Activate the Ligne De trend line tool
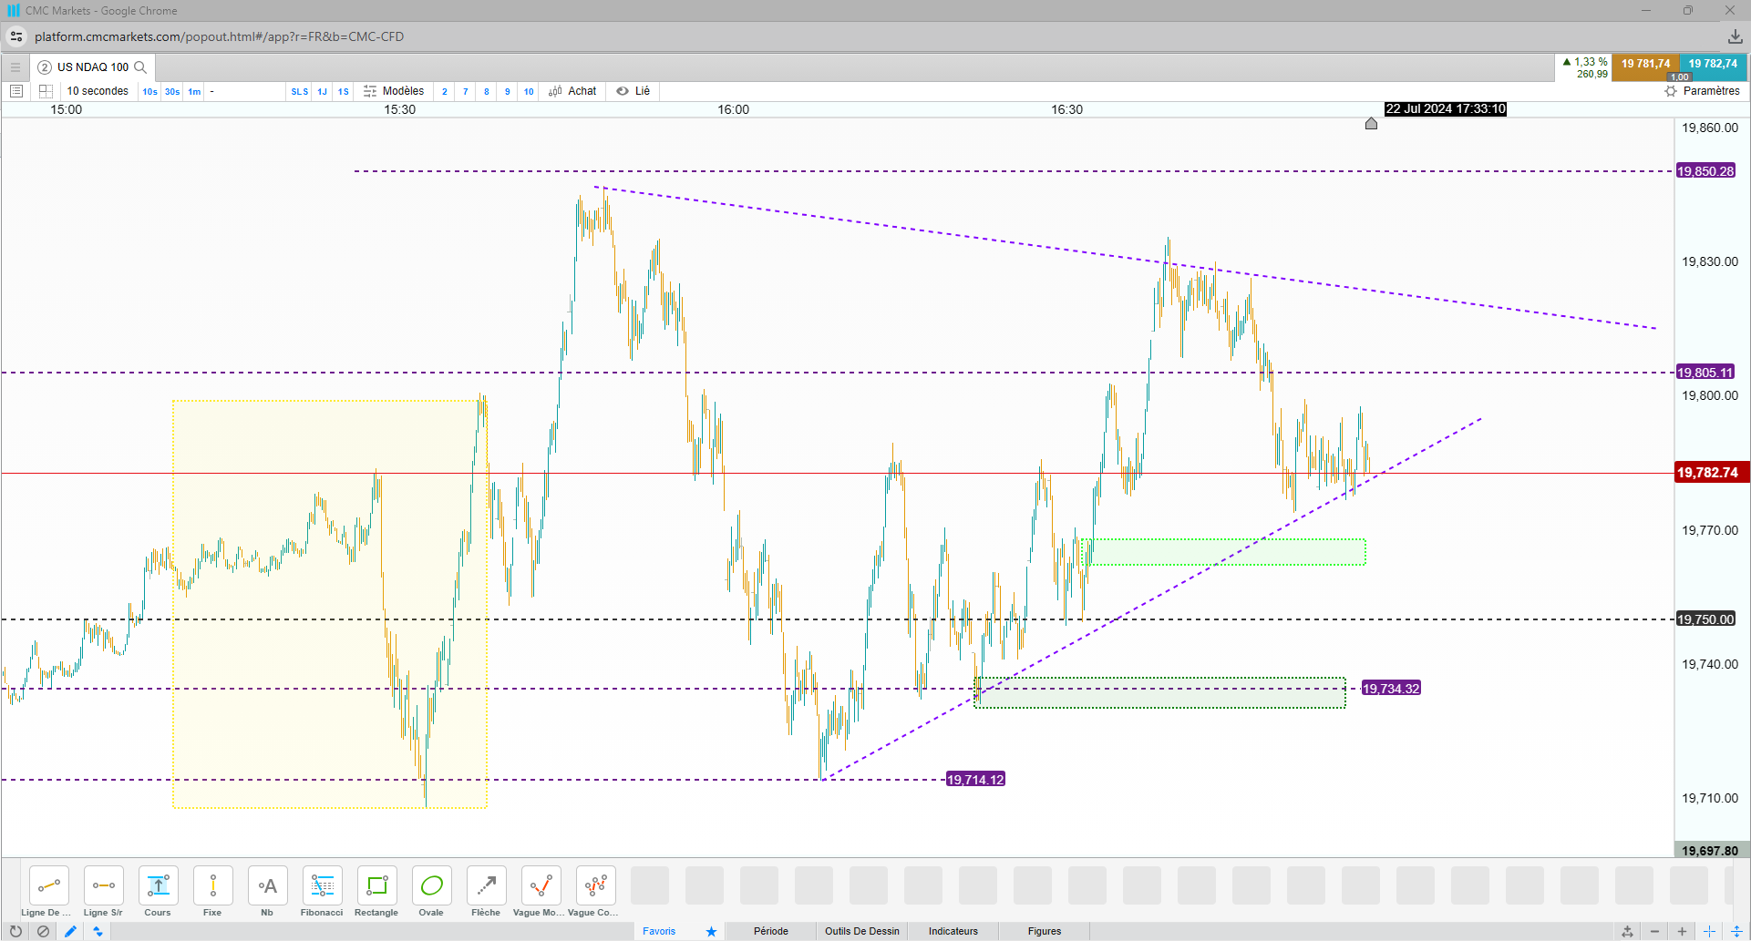 click(x=48, y=891)
